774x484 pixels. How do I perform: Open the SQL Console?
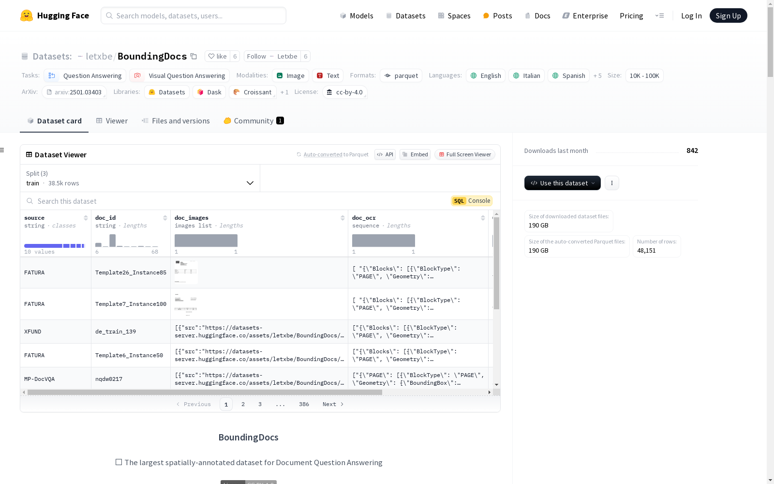(472, 201)
